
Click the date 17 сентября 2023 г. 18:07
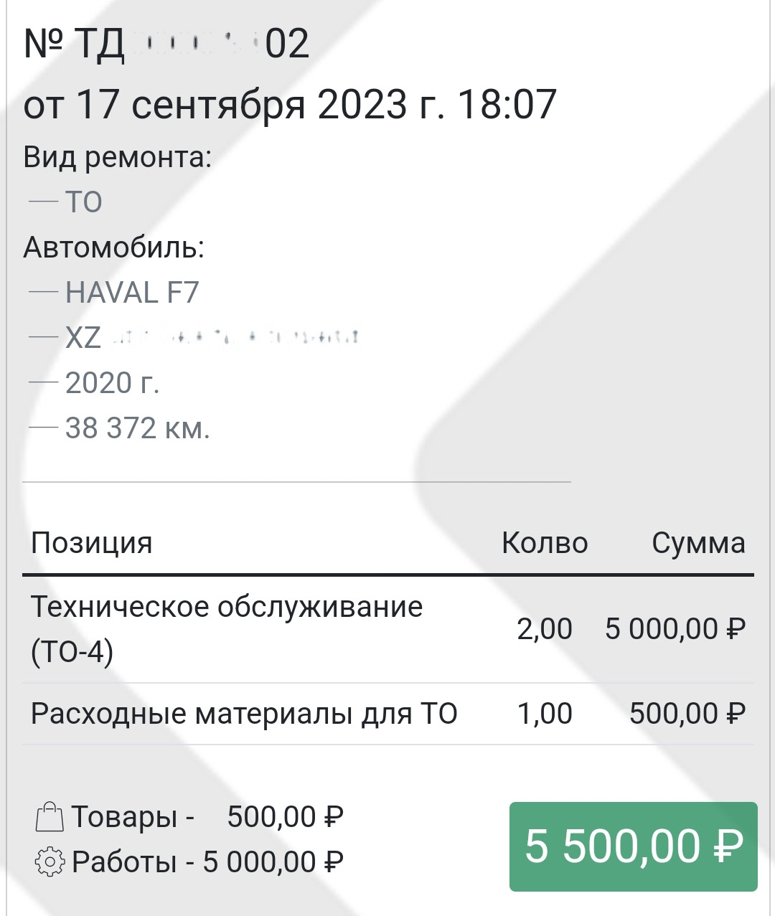coord(290,104)
